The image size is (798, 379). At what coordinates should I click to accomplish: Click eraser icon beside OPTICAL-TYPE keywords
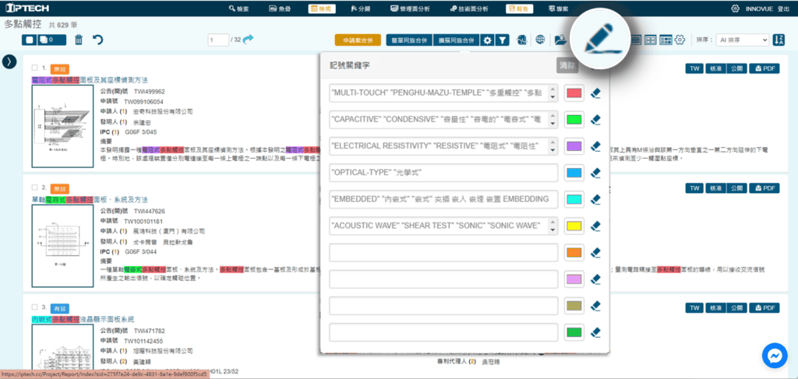595,173
